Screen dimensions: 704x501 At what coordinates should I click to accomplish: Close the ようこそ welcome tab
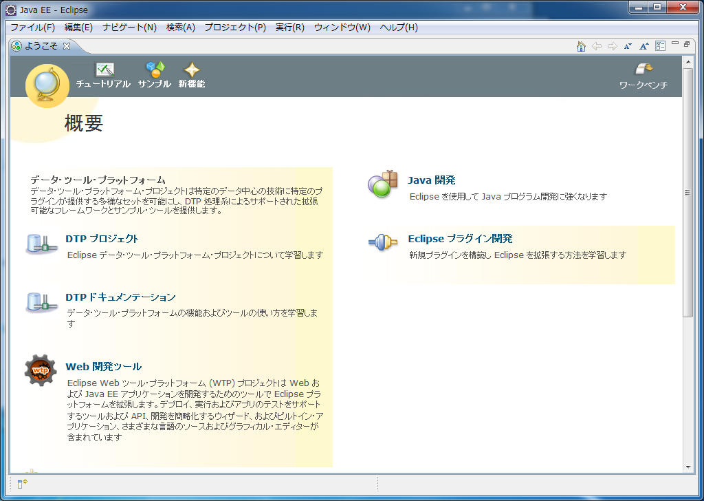click(x=67, y=46)
